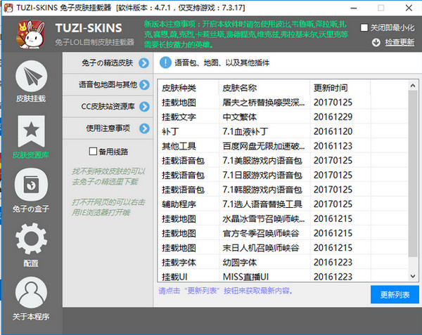The image size is (422, 335).
Task: Select the 官方冬季召唤师峡谷 row
Action: pyautogui.click(x=283, y=233)
